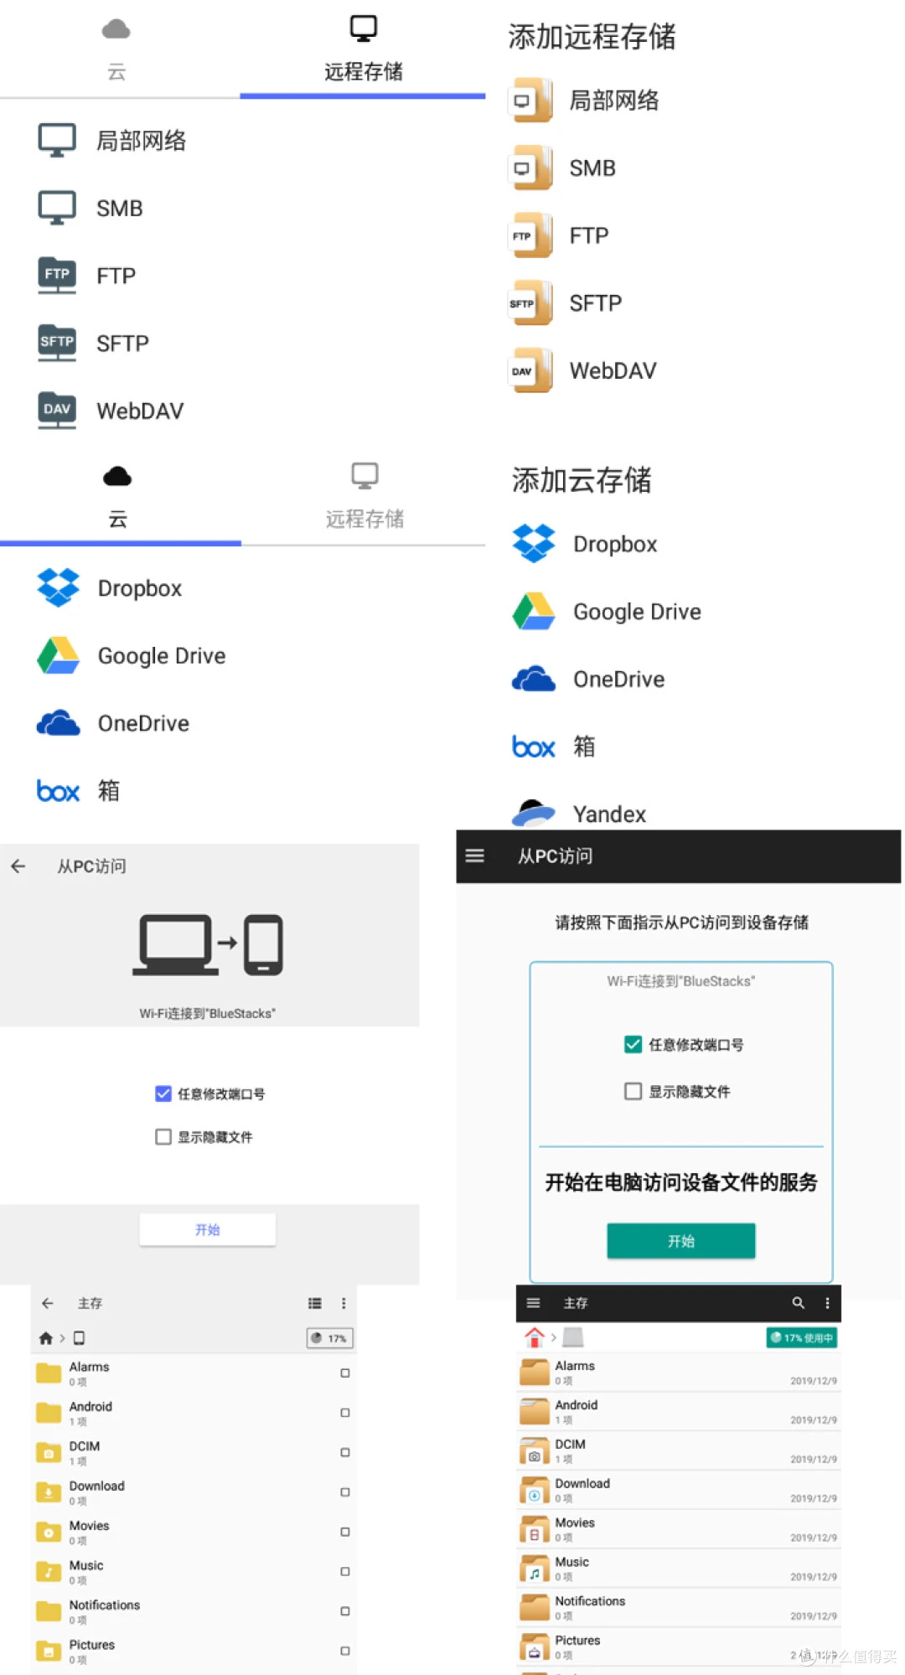
Task: Tap the grey 17% storage usage indicator
Action: coord(330,1338)
